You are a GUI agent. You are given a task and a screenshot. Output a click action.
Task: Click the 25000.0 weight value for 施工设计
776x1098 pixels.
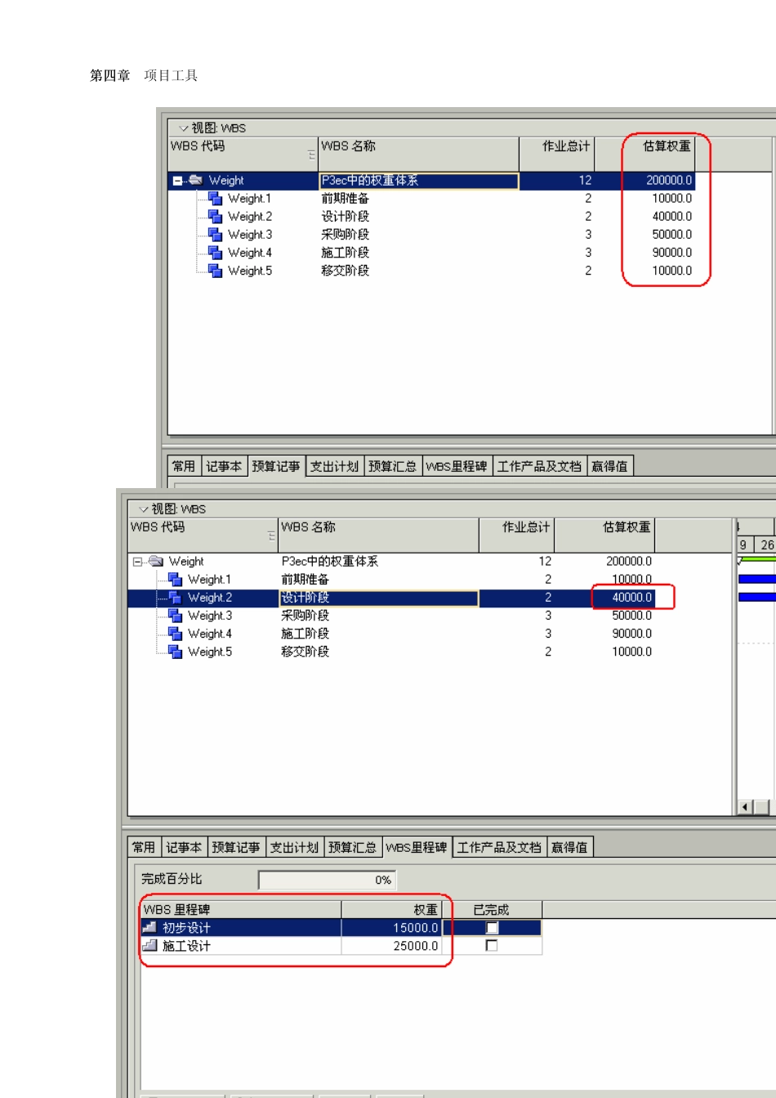pos(392,946)
